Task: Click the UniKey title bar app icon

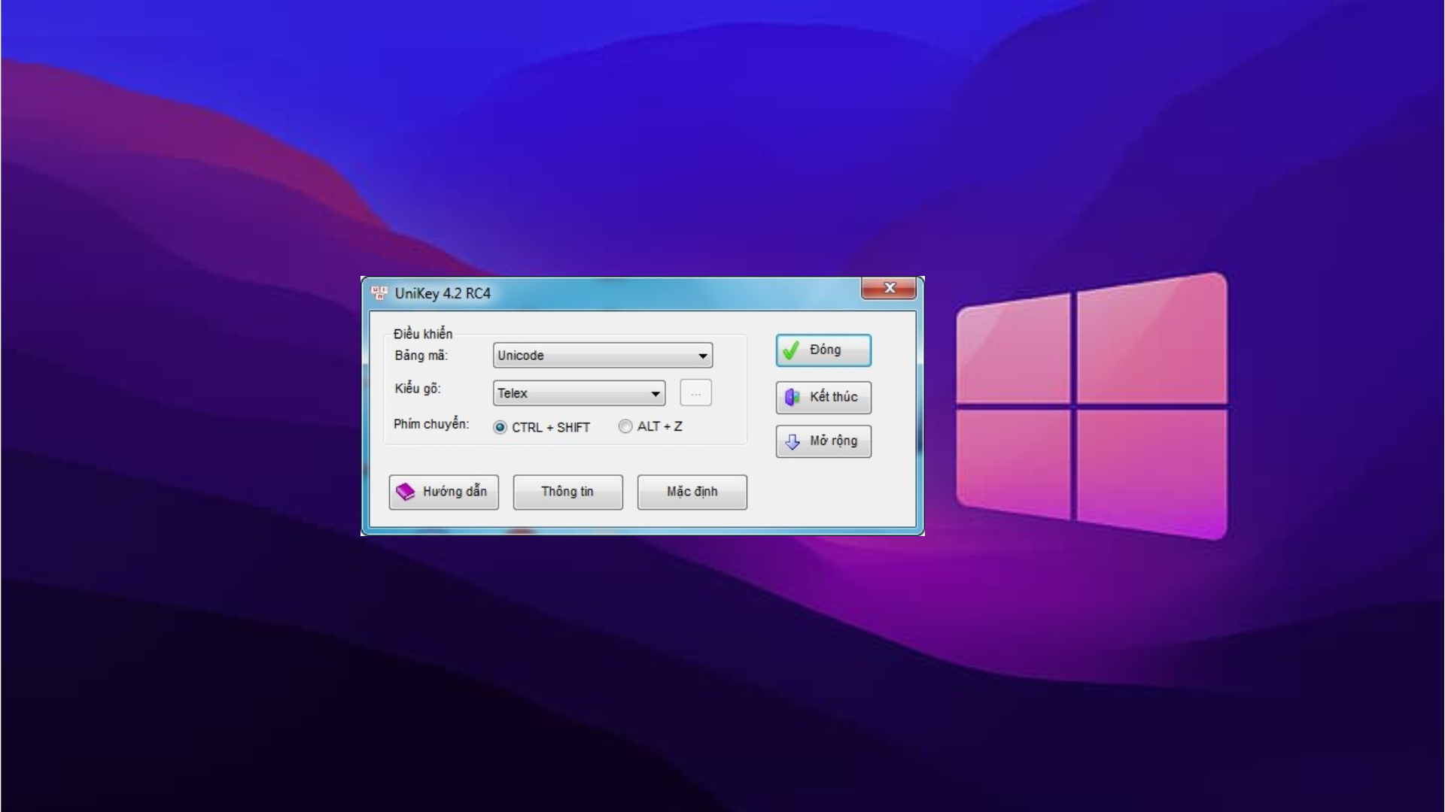Action: (379, 293)
